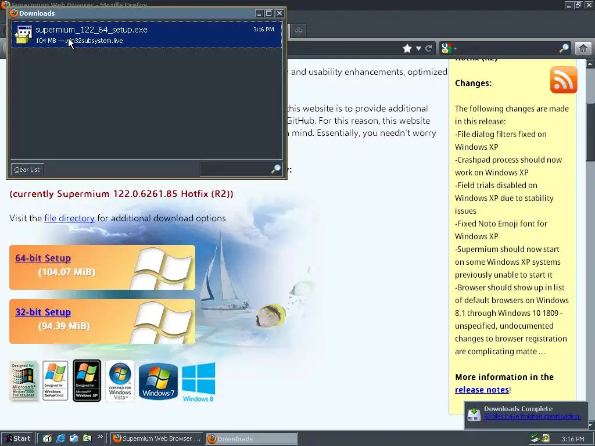Launch Outlook Express from quick launch
595x446 pixels.
(x=74, y=438)
